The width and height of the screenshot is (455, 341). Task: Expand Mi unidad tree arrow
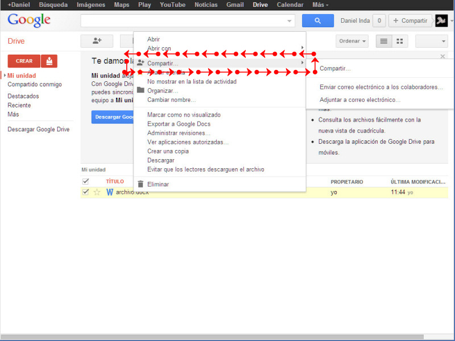point(5,76)
